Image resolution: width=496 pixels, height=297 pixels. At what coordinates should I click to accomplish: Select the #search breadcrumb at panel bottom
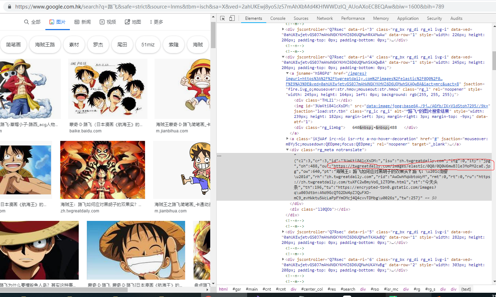coord(348,289)
